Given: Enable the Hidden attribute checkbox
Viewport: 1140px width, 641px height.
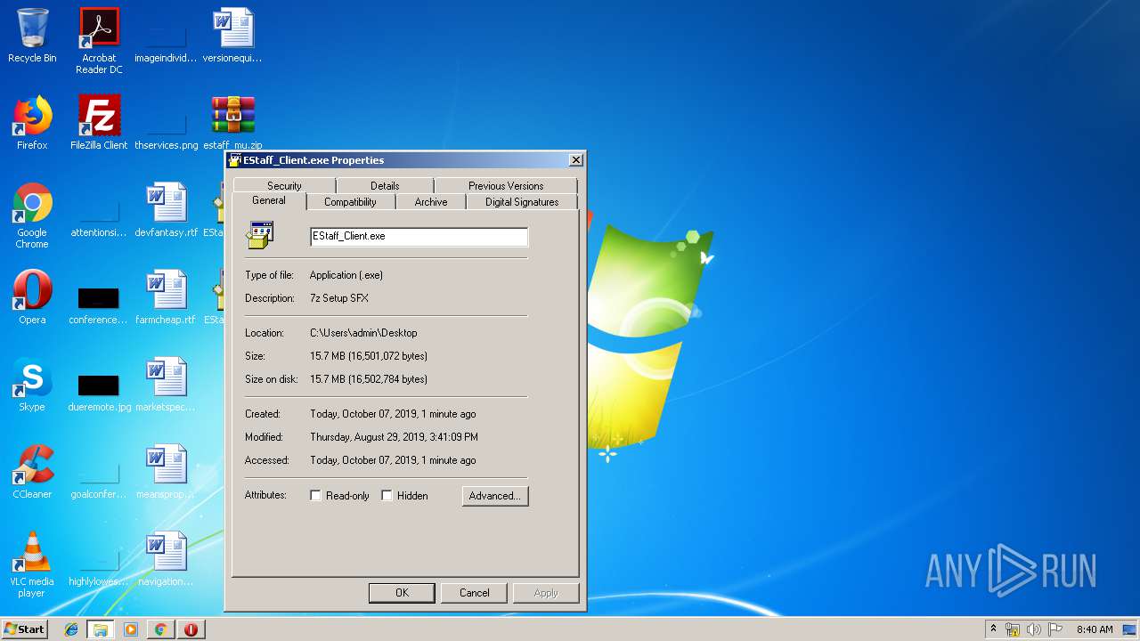Looking at the screenshot, I should [387, 496].
